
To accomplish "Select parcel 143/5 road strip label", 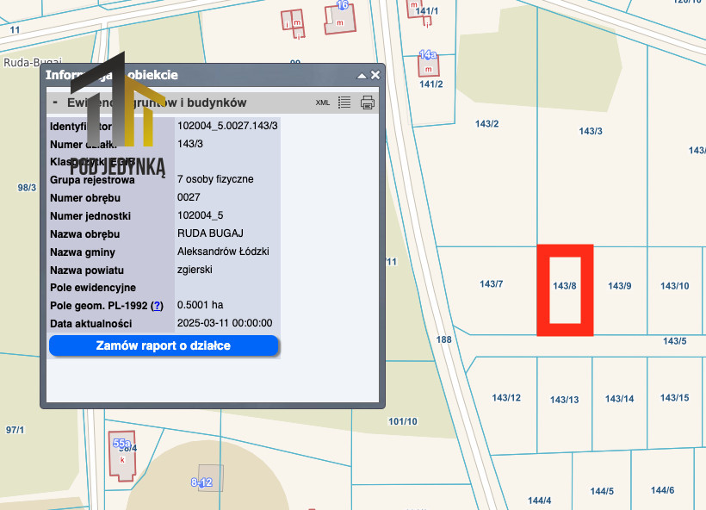I will coord(674,341).
